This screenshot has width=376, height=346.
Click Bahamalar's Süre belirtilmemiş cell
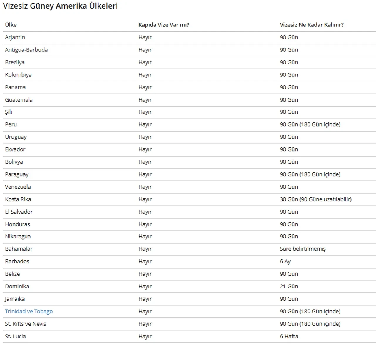click(x=303, y=249)
